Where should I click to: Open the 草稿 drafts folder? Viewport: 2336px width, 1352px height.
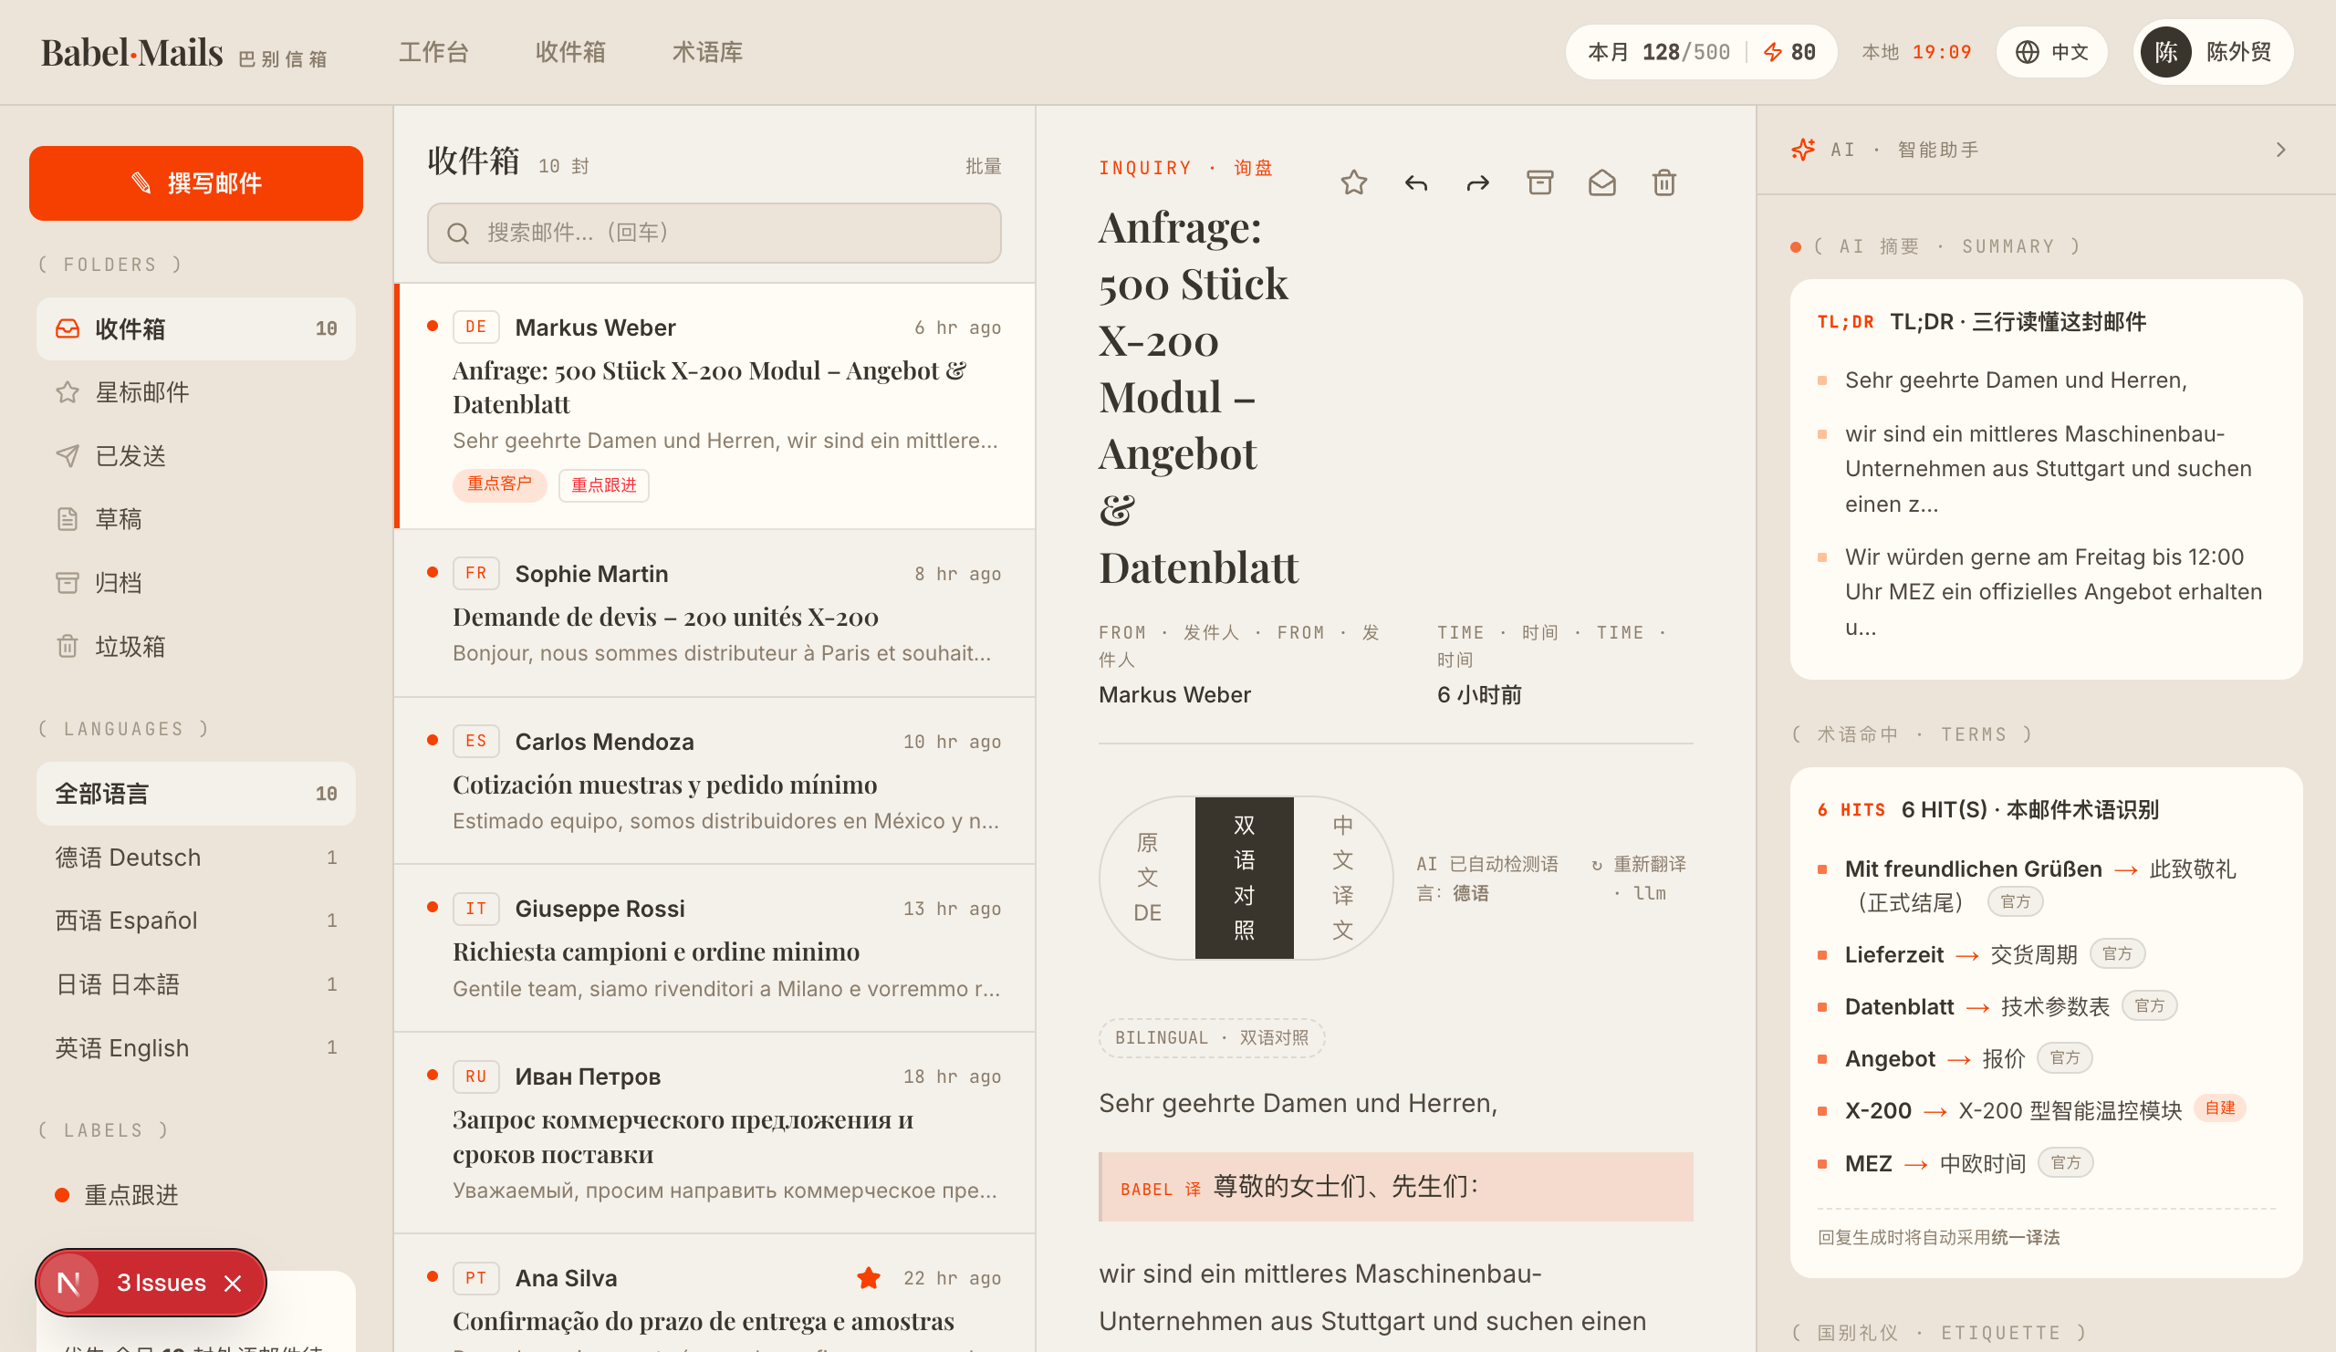tap(195, 519)
